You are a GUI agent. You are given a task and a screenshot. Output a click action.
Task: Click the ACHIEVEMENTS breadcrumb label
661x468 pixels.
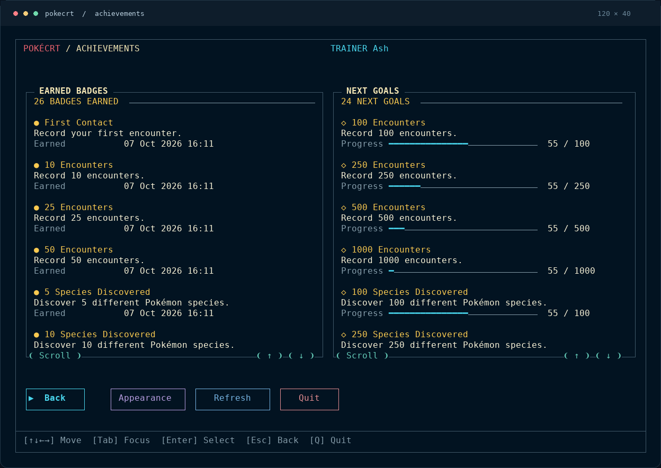coord(108,49)
